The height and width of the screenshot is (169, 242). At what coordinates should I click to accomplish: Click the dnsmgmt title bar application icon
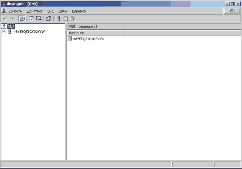click(x=4, y=4)
